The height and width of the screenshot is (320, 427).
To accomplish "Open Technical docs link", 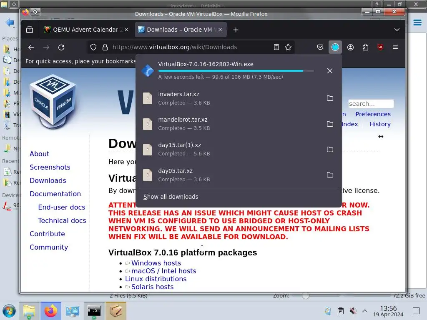I will tap(62, 221).
